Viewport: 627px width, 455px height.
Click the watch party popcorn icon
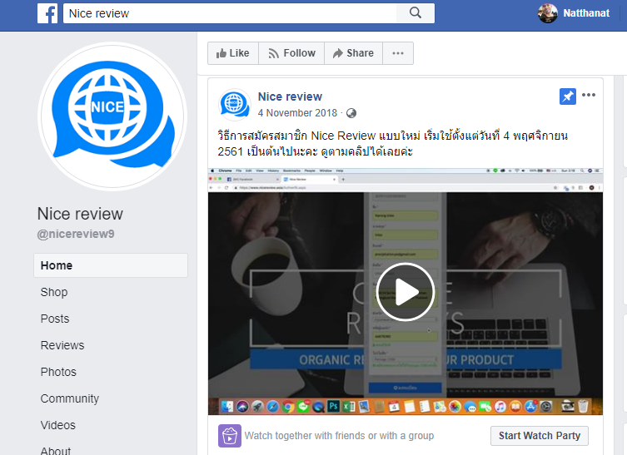(x=230, y=435)
